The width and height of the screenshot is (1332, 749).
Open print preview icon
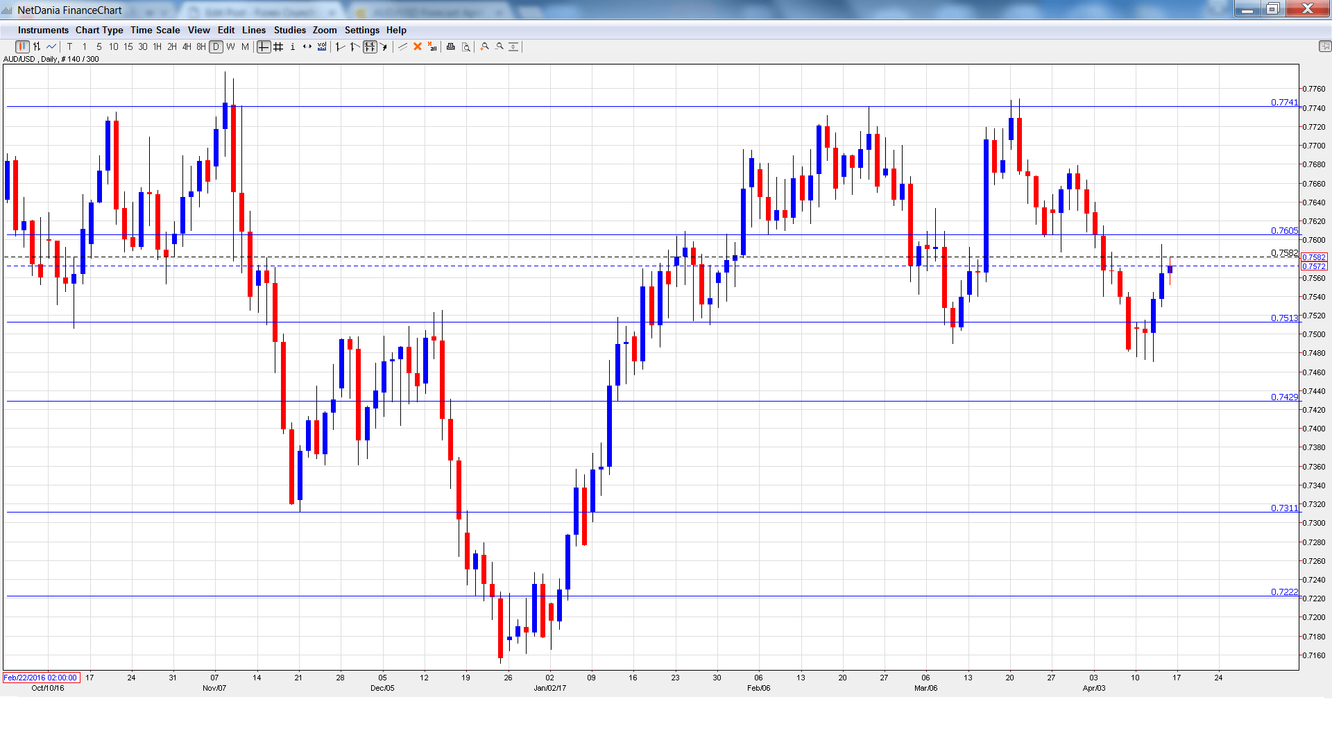point(466,46)
